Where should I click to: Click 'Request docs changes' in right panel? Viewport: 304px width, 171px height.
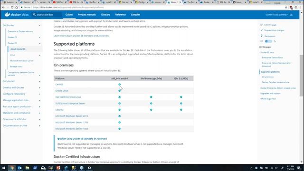click(x=274, y=30)
